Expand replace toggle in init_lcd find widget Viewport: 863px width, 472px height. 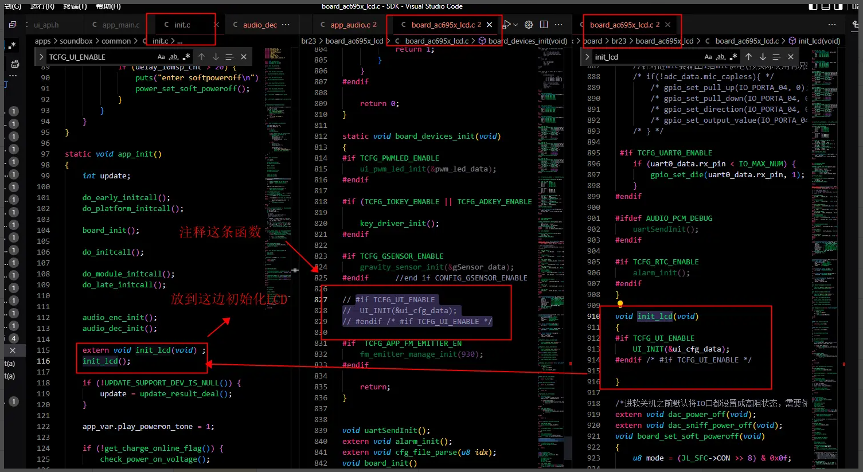coord(587,57)
